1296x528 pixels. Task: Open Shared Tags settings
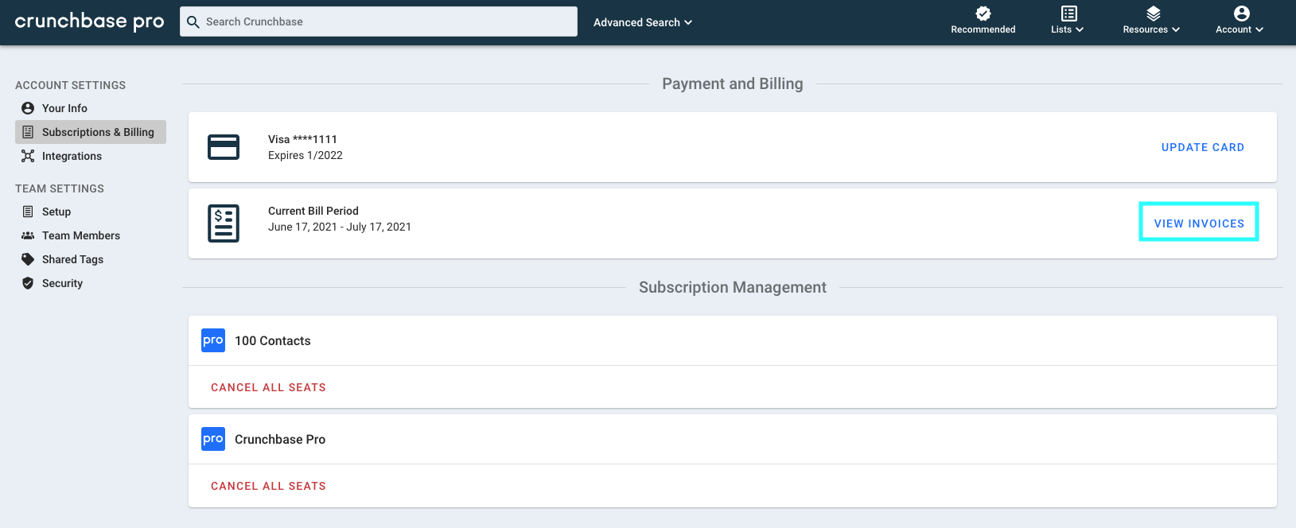(x=72, y=259)
